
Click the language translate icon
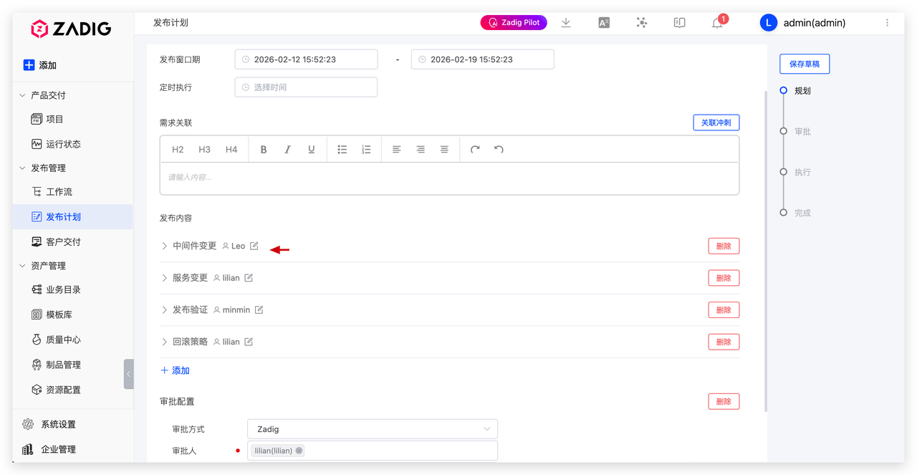click(x=604, y=23)
